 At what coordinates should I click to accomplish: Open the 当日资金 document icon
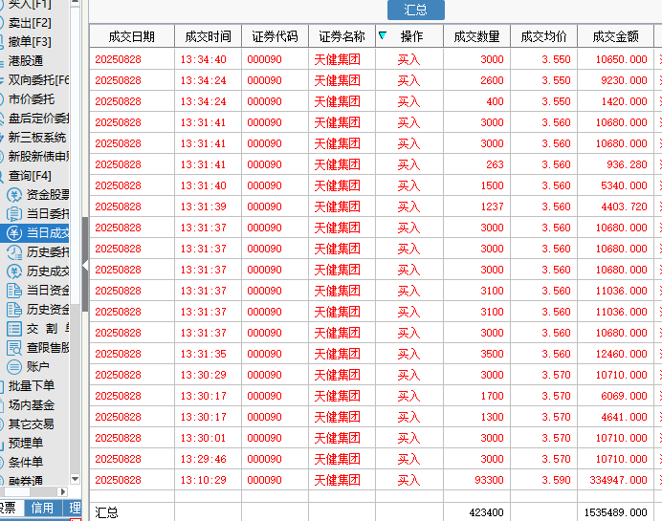click(x=14, y=291)
